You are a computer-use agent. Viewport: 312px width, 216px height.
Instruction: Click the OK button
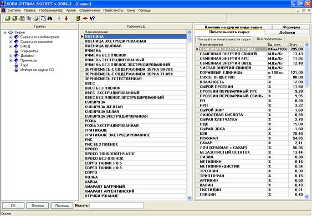click(x=13, y=206)
